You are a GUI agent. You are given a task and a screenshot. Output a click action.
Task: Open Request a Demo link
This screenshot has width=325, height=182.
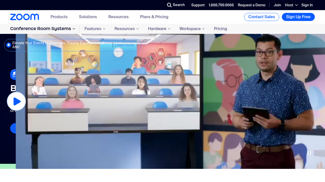tap(251, 5)
